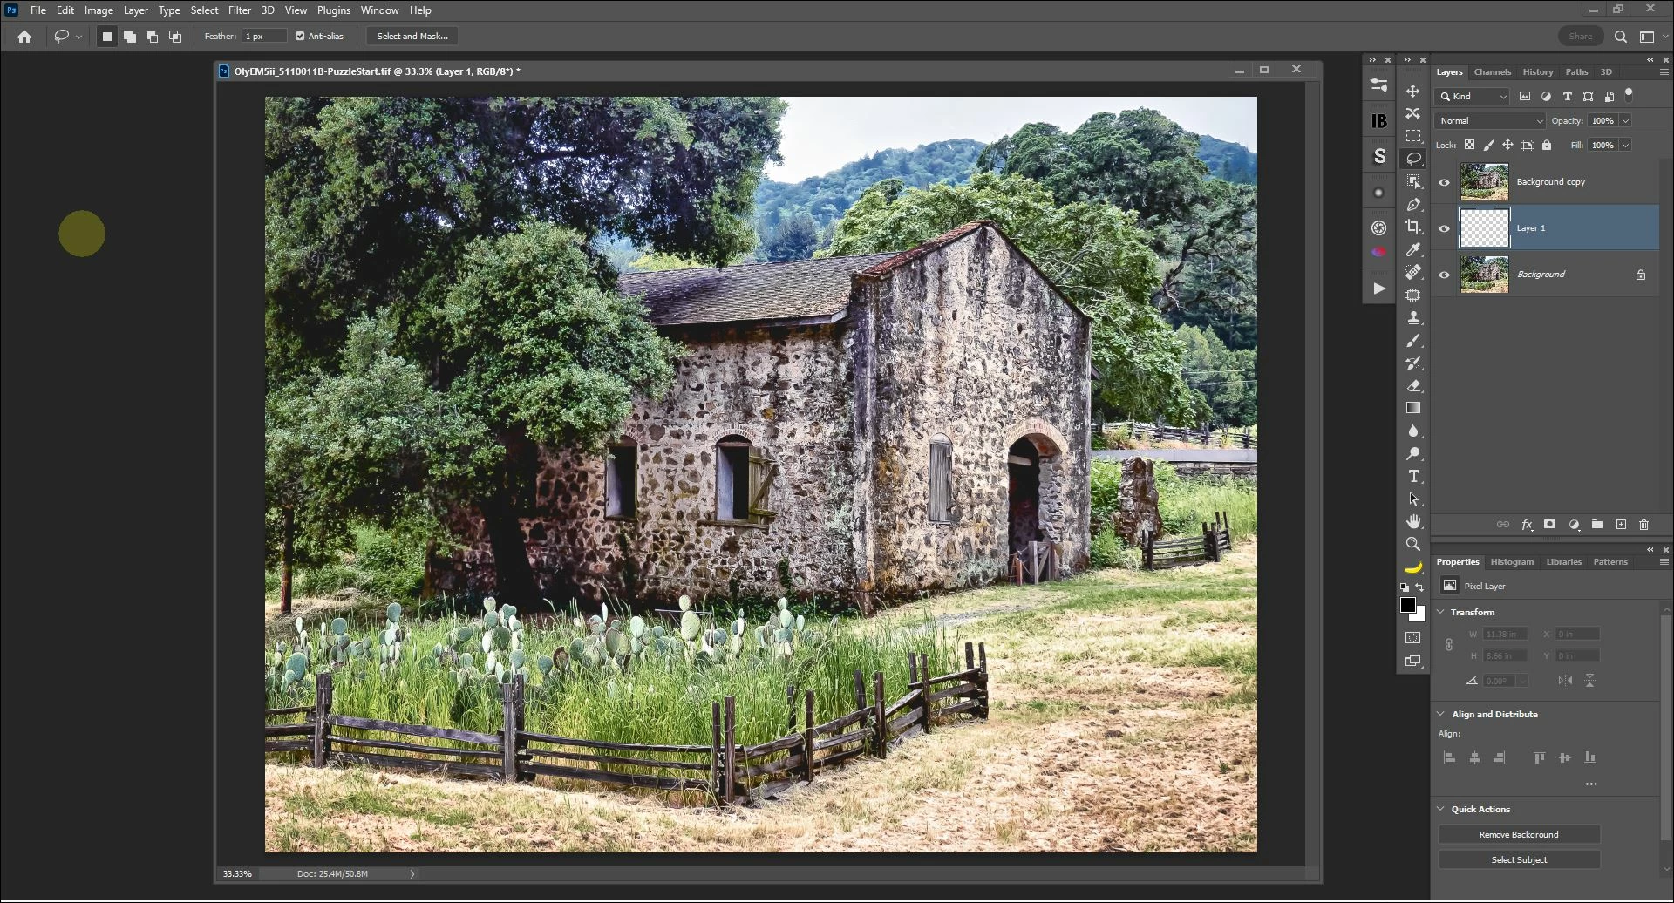
Task: Open the Kind filter dropdown
Action: click(1473, 97)
